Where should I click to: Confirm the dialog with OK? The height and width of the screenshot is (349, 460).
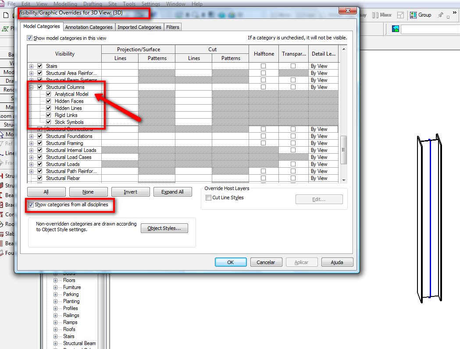coord(231,262)
